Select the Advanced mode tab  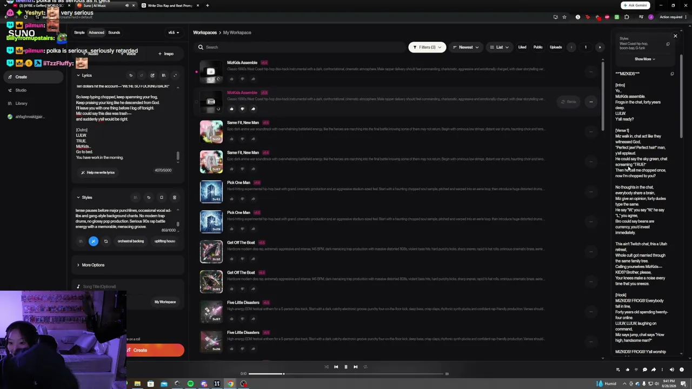pyautogui.click(x=96, y=32)
